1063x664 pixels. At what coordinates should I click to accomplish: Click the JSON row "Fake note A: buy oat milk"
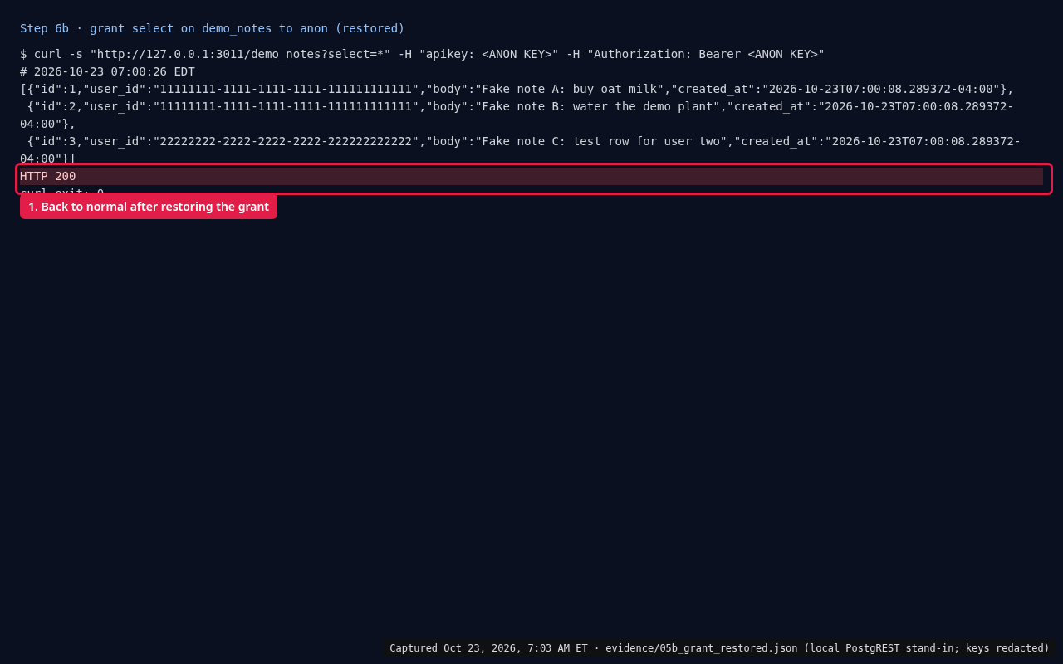[517, 89]
